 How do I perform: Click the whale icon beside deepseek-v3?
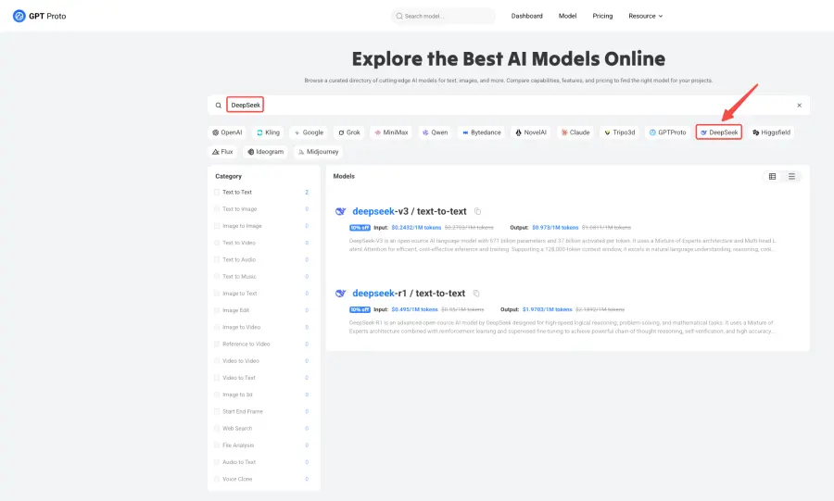[340, 211]
